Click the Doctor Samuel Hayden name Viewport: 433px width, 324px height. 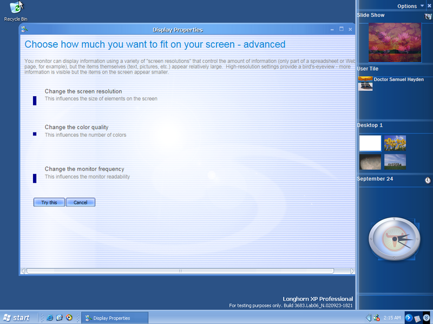tap(398, 79)
